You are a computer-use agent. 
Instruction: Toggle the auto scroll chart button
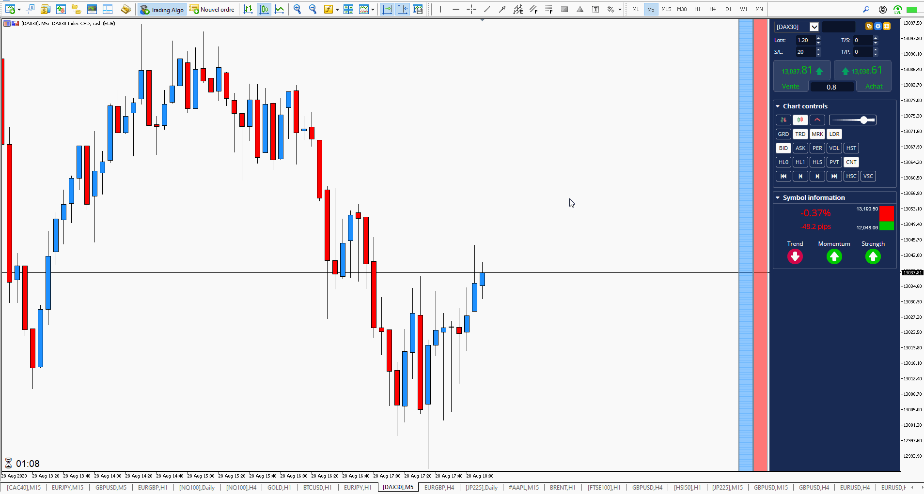pos(387,9)
